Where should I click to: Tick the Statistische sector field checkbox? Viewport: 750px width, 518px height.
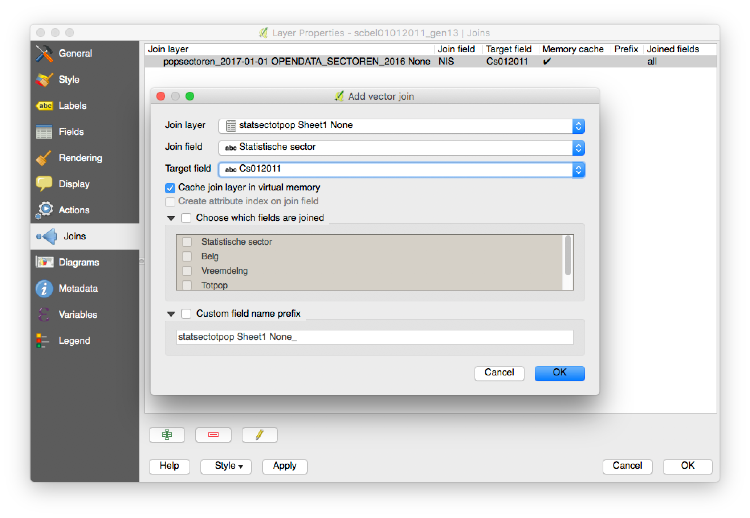point(187,242)
